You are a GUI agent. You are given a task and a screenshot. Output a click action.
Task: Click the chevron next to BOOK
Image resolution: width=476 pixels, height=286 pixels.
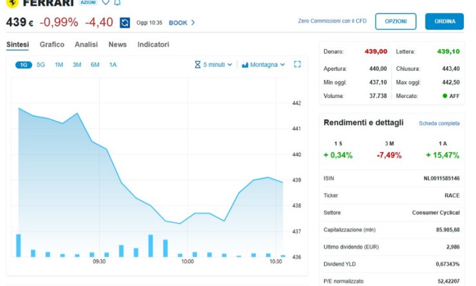[x=193, y=23]
